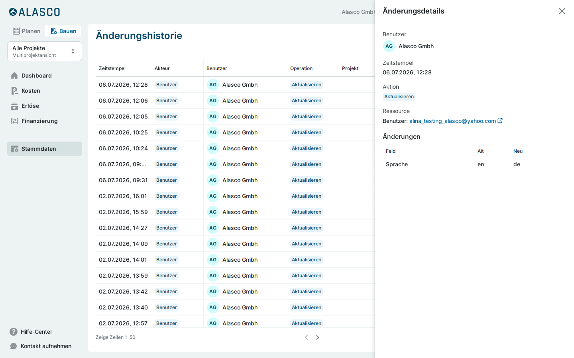
Task: Click the Finanzierung icon
Action: (14, 121)
